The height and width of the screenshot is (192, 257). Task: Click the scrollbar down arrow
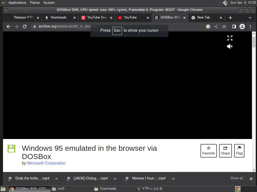coord(254,170)
